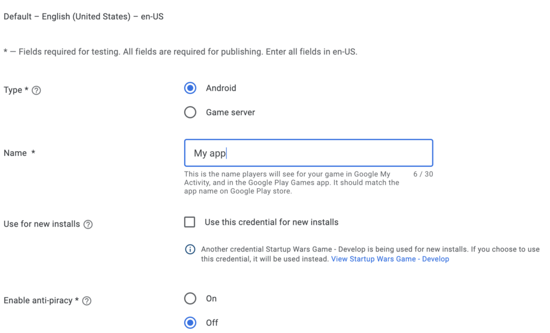The image size is (550, 333).
Task: Select the Game server radio button
Action: pyautogui.click(x=190, y=113)
